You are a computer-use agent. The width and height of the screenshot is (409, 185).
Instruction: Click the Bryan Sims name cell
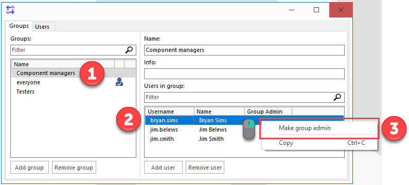[x=213, y=120]
